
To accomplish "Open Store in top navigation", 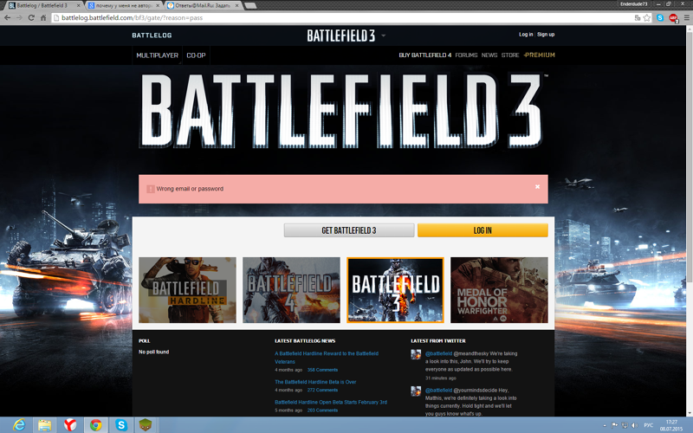I will pyautogui.click(x=510, y=55).
